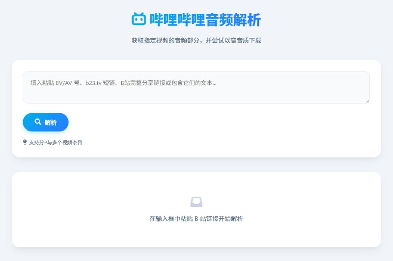393x261 pixels.
Task: Grab the textarea resize handle corner
Action: click(367, 101)
